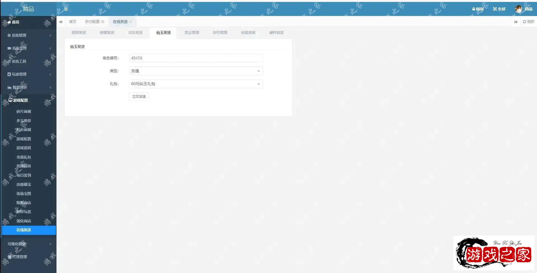Click the user avatar picture
The height and width of the screenshot is (273, 537).
point(518,9)
